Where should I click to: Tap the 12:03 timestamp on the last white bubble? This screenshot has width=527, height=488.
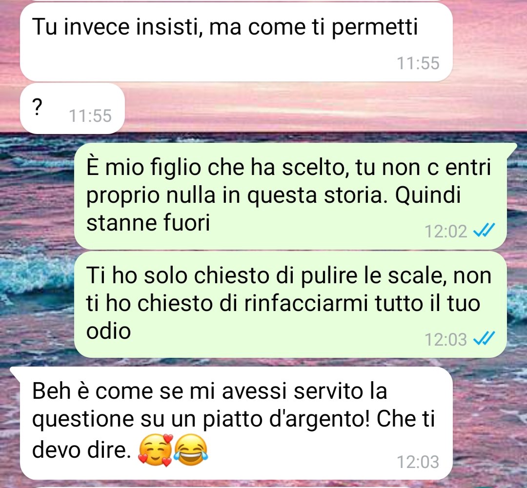(418, 462)
